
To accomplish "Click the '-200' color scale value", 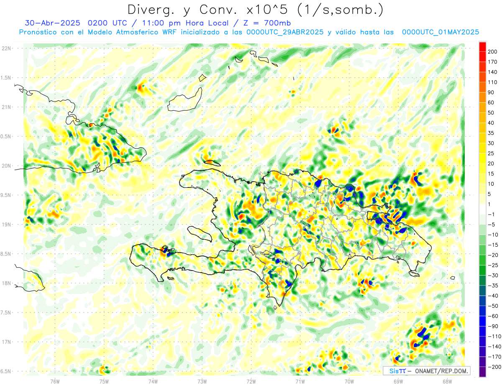I will click(494, 367).
